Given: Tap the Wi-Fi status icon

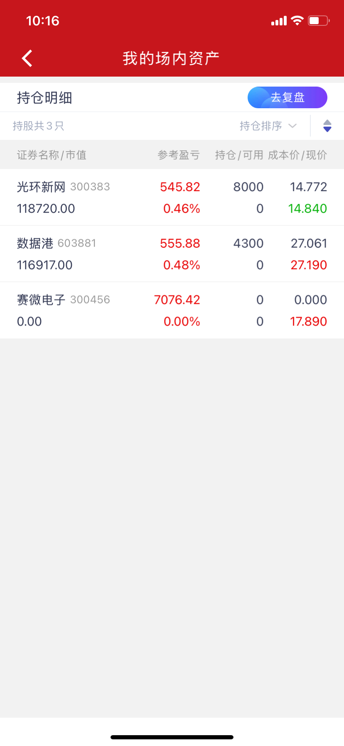Looking at the screenshot, I should coord(297,20).
